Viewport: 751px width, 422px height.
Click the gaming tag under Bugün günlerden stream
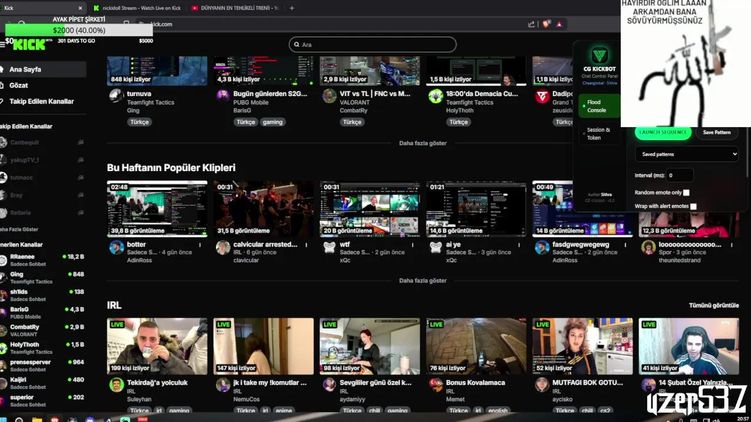[x=272, y=122]
